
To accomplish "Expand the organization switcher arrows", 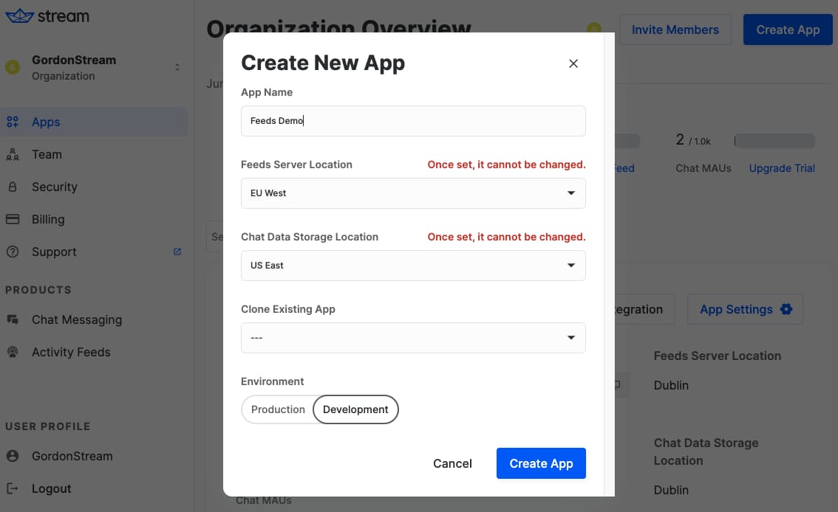I will pos(177,67).
